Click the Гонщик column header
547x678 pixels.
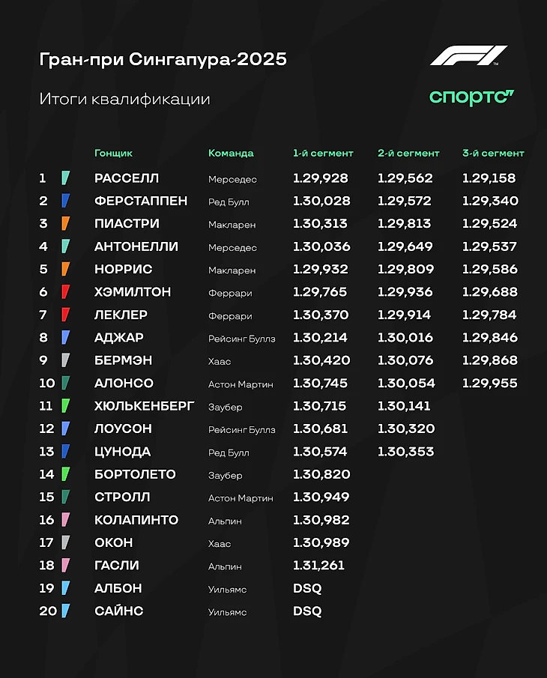pyautogui.click(x=113, y=153)
